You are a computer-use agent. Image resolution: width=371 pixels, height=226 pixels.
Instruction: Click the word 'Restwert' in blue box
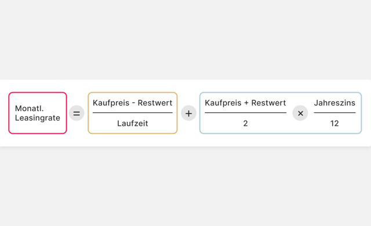268,103
